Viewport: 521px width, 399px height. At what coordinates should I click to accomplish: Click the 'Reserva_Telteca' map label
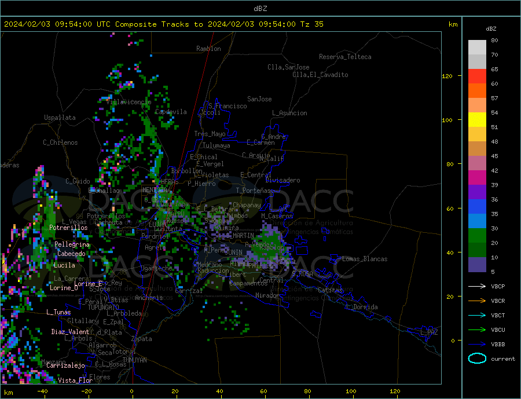(x=345, y=57)
